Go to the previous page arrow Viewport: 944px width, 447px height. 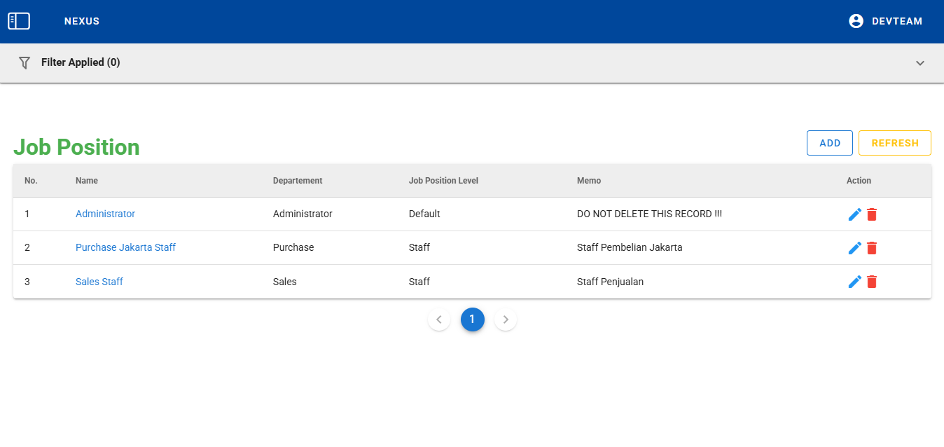[439, 319]
